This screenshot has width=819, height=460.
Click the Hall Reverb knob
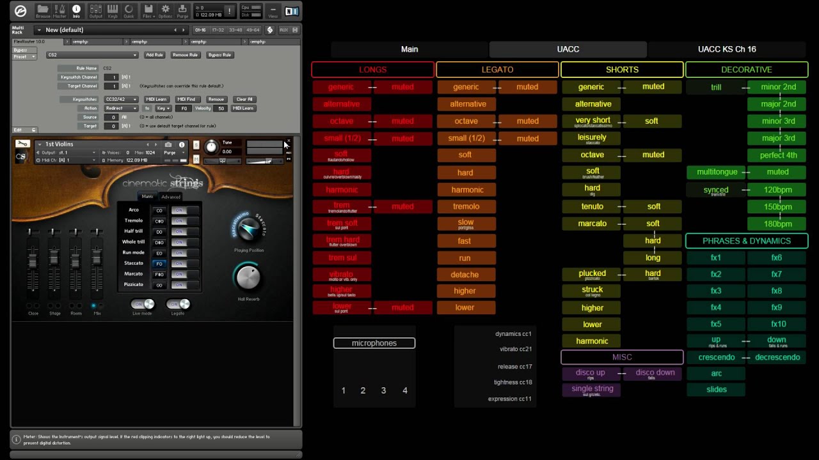click(x=248, y=278)
